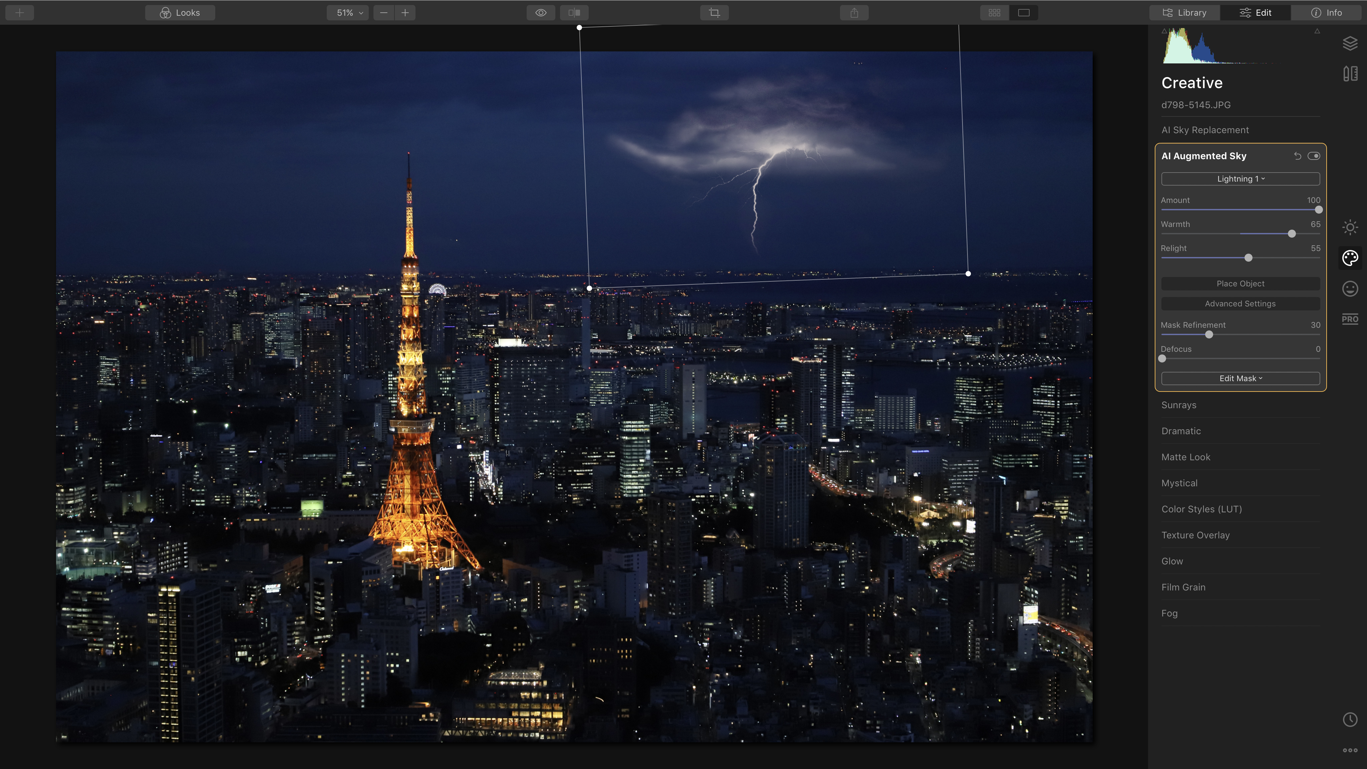Image resolution: width=1367 pixels, height=769 pixels.
Task: Select the Portrait face icon
Action: [x=1350, y=289]
